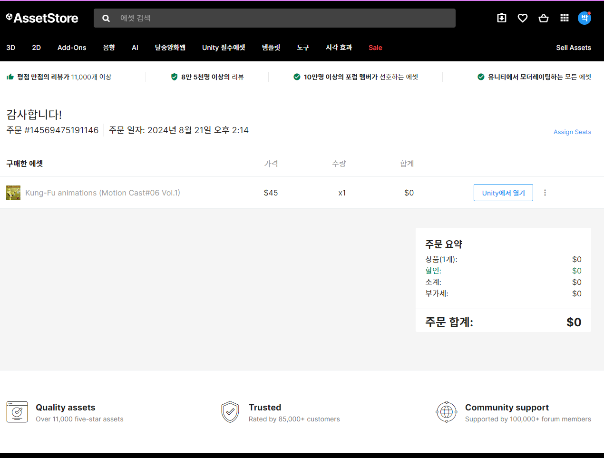The image size is (604, 458).
Task: Open the AI category menu
Action: (135, 48)
